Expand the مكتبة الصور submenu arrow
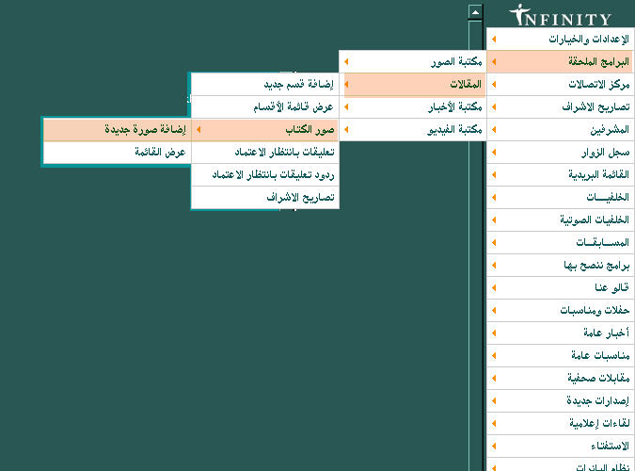 [346, 62]
